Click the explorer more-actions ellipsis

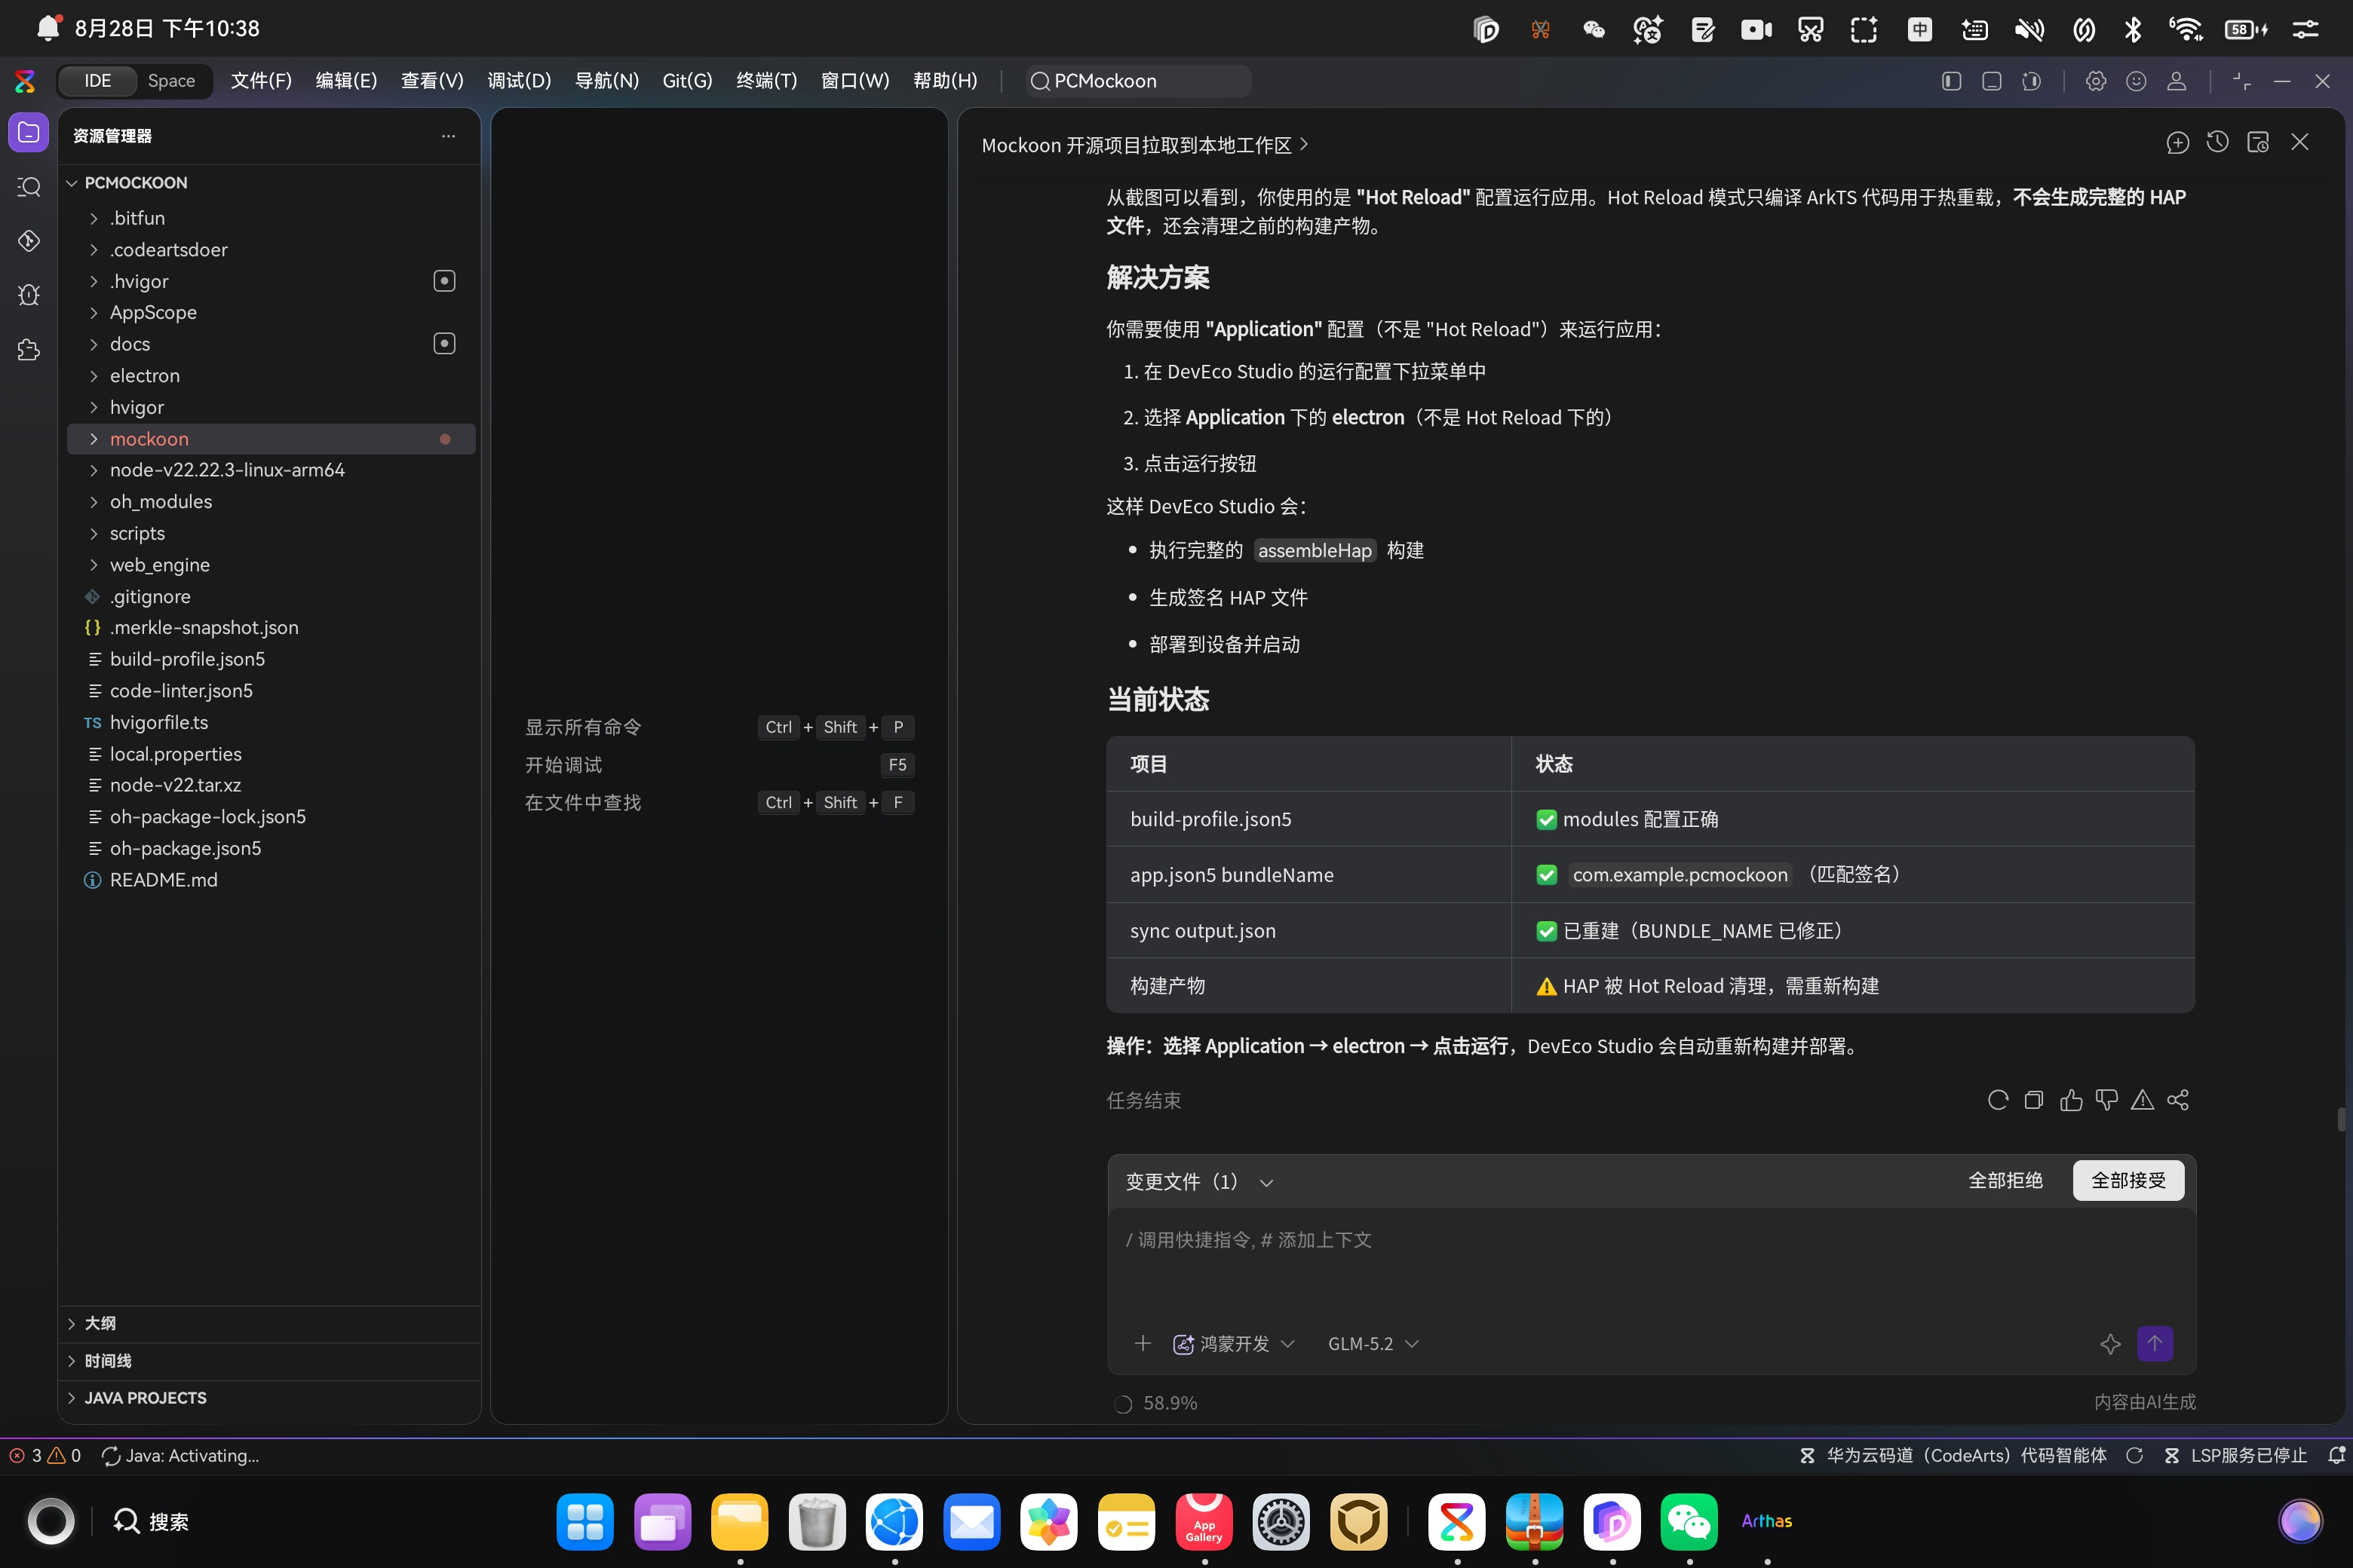448,136
